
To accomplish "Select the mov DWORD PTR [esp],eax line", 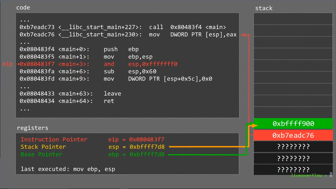I will (x=128, y=34).
